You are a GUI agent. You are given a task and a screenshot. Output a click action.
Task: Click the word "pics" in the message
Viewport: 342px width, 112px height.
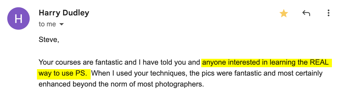[x=199, y=74]
